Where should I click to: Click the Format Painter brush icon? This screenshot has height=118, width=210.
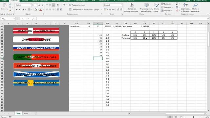[x=10, y=10]
